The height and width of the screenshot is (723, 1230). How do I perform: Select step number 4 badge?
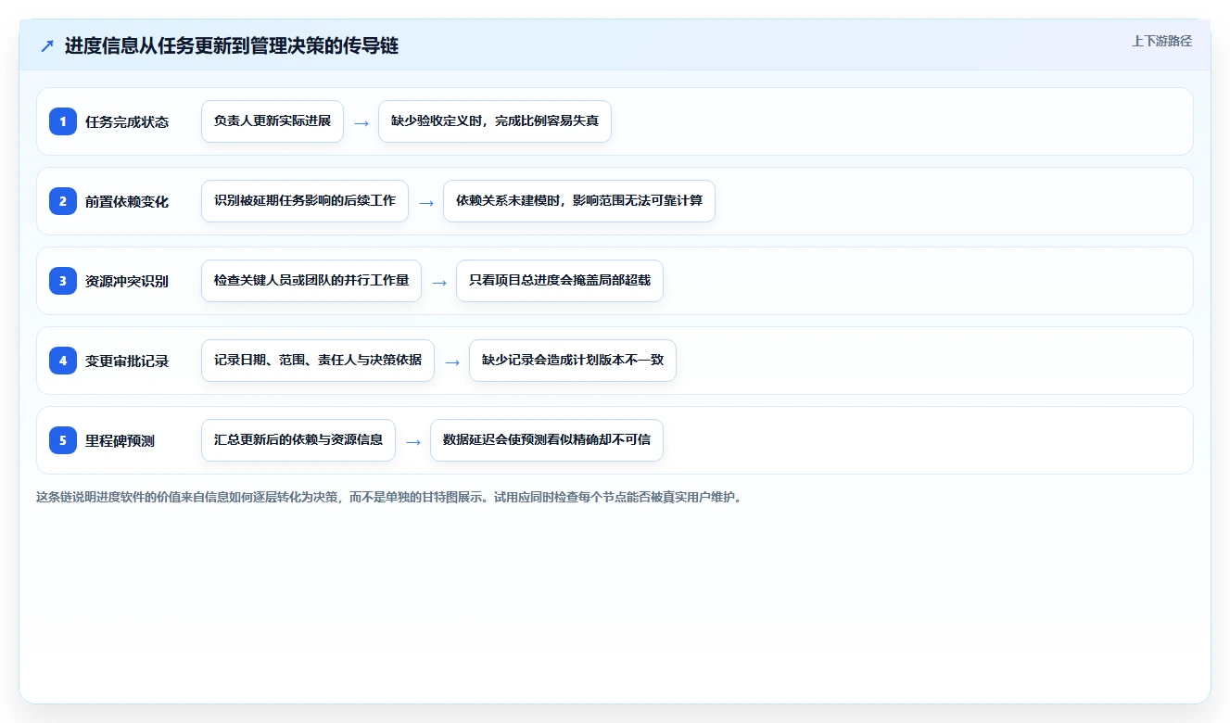(63, 361)
